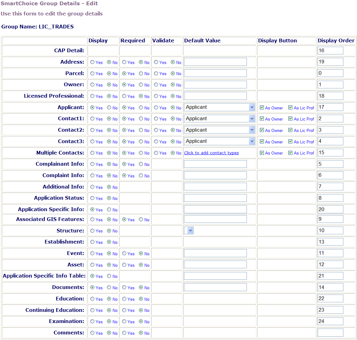Set Application Specific Info Display to No
The height and width of the screenshot is (340, 357).
tap(109, 210)
